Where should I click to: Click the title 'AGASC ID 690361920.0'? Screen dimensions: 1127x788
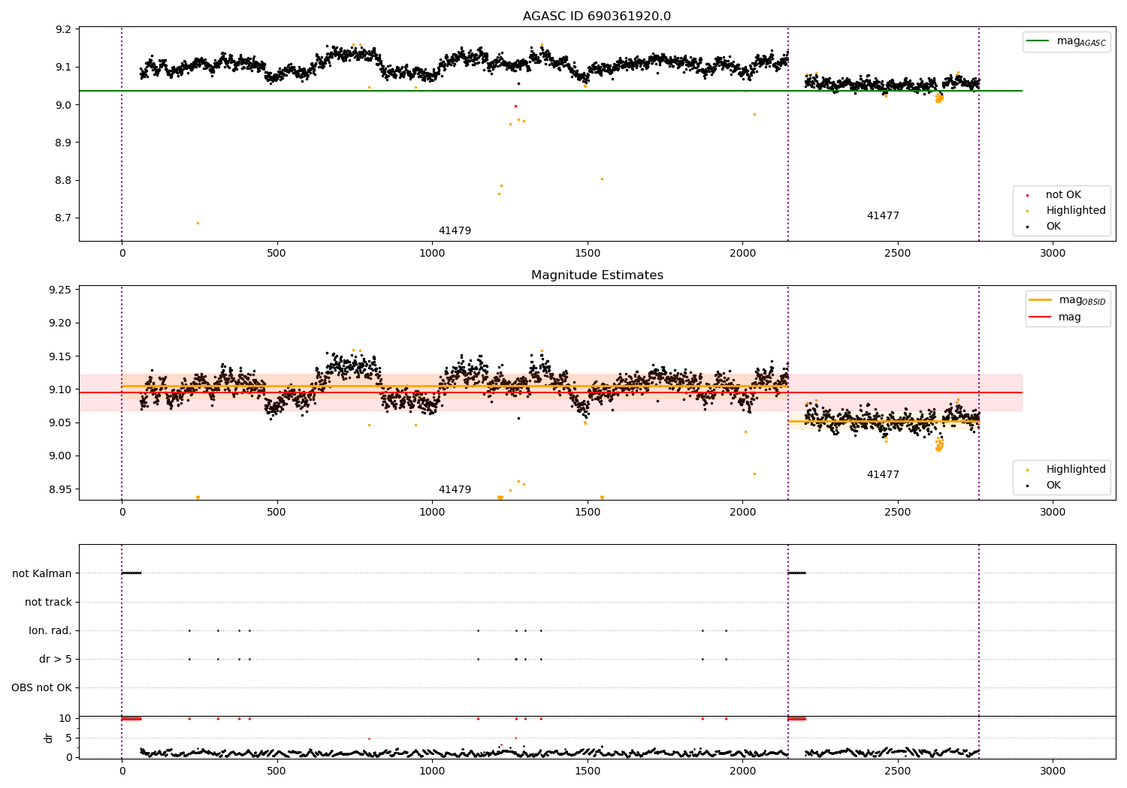point(597,17)
